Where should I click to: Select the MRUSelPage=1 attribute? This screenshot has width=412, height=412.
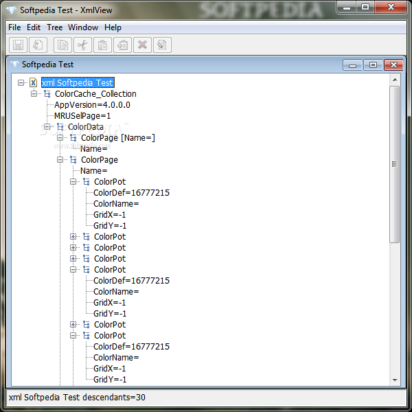click(x=82, y=116)
